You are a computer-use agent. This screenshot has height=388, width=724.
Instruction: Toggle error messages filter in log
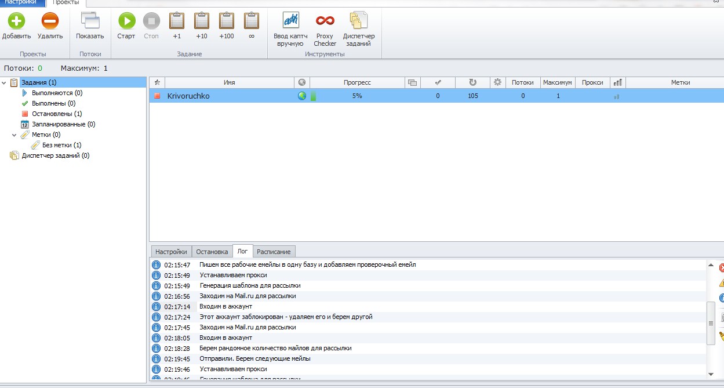coord(722,268)
